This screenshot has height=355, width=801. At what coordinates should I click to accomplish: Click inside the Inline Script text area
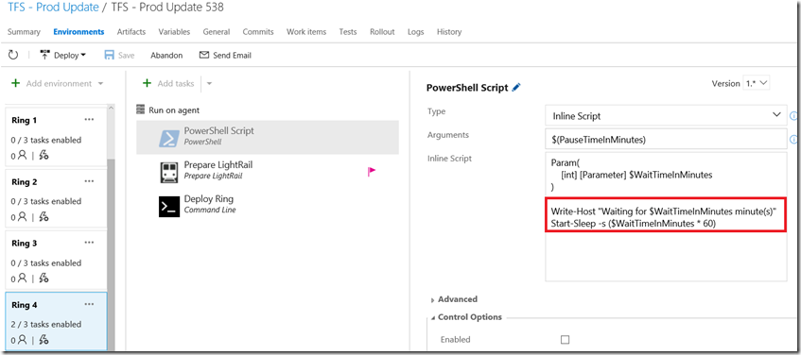coord(666,217)
